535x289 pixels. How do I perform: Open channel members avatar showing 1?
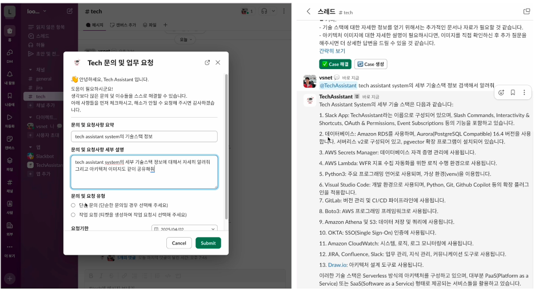pos(247,11)
